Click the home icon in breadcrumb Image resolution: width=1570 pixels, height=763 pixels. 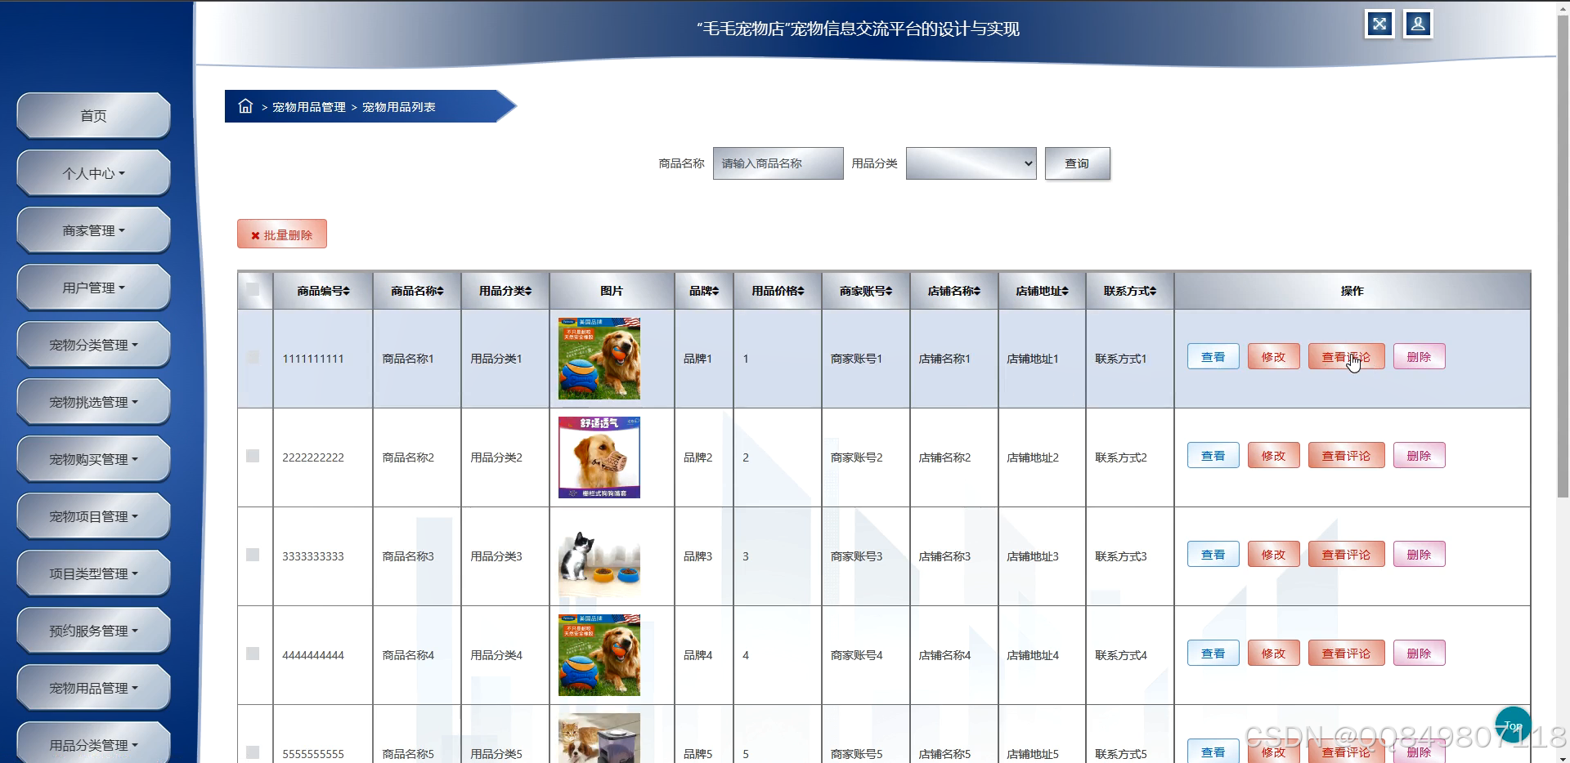coord(245,106)
